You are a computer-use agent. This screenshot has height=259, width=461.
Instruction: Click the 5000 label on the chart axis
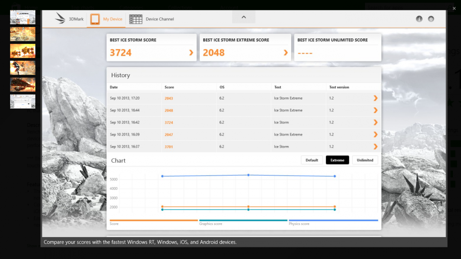click(114, 179)
